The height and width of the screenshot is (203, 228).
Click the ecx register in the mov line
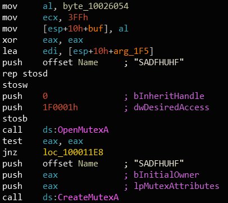point(51,17)
